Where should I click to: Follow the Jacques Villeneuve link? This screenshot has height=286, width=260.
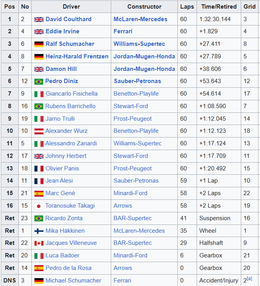tap(71, 243)
